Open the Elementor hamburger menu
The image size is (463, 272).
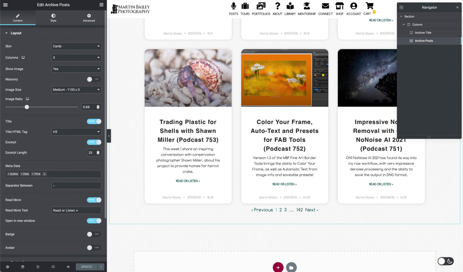5,5
